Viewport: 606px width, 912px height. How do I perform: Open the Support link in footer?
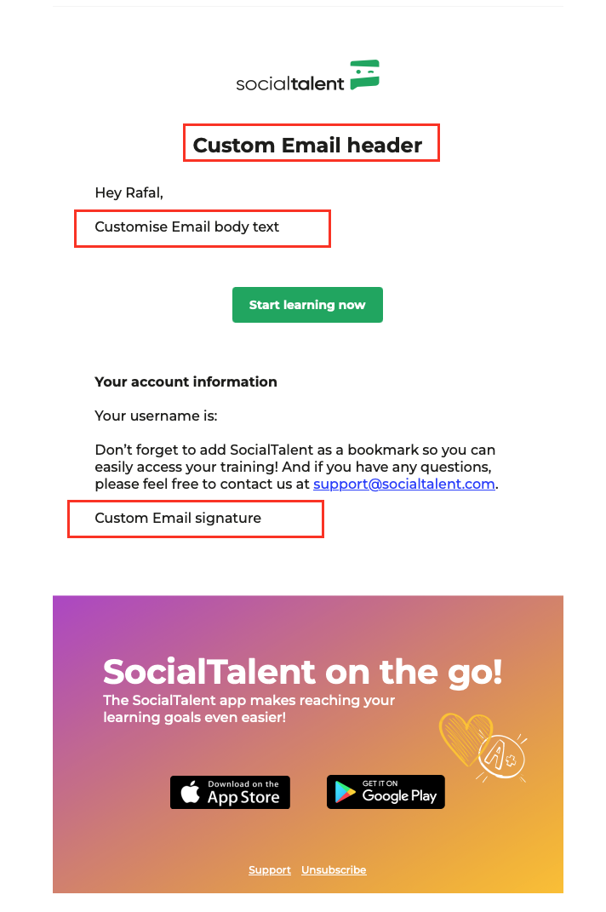[x=270, y=870]
